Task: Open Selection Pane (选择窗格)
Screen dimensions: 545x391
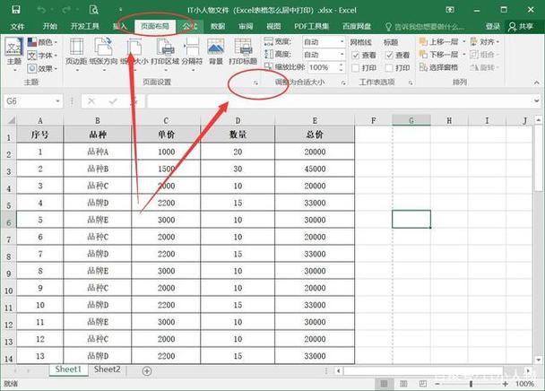Action: (x=438, y=67)
